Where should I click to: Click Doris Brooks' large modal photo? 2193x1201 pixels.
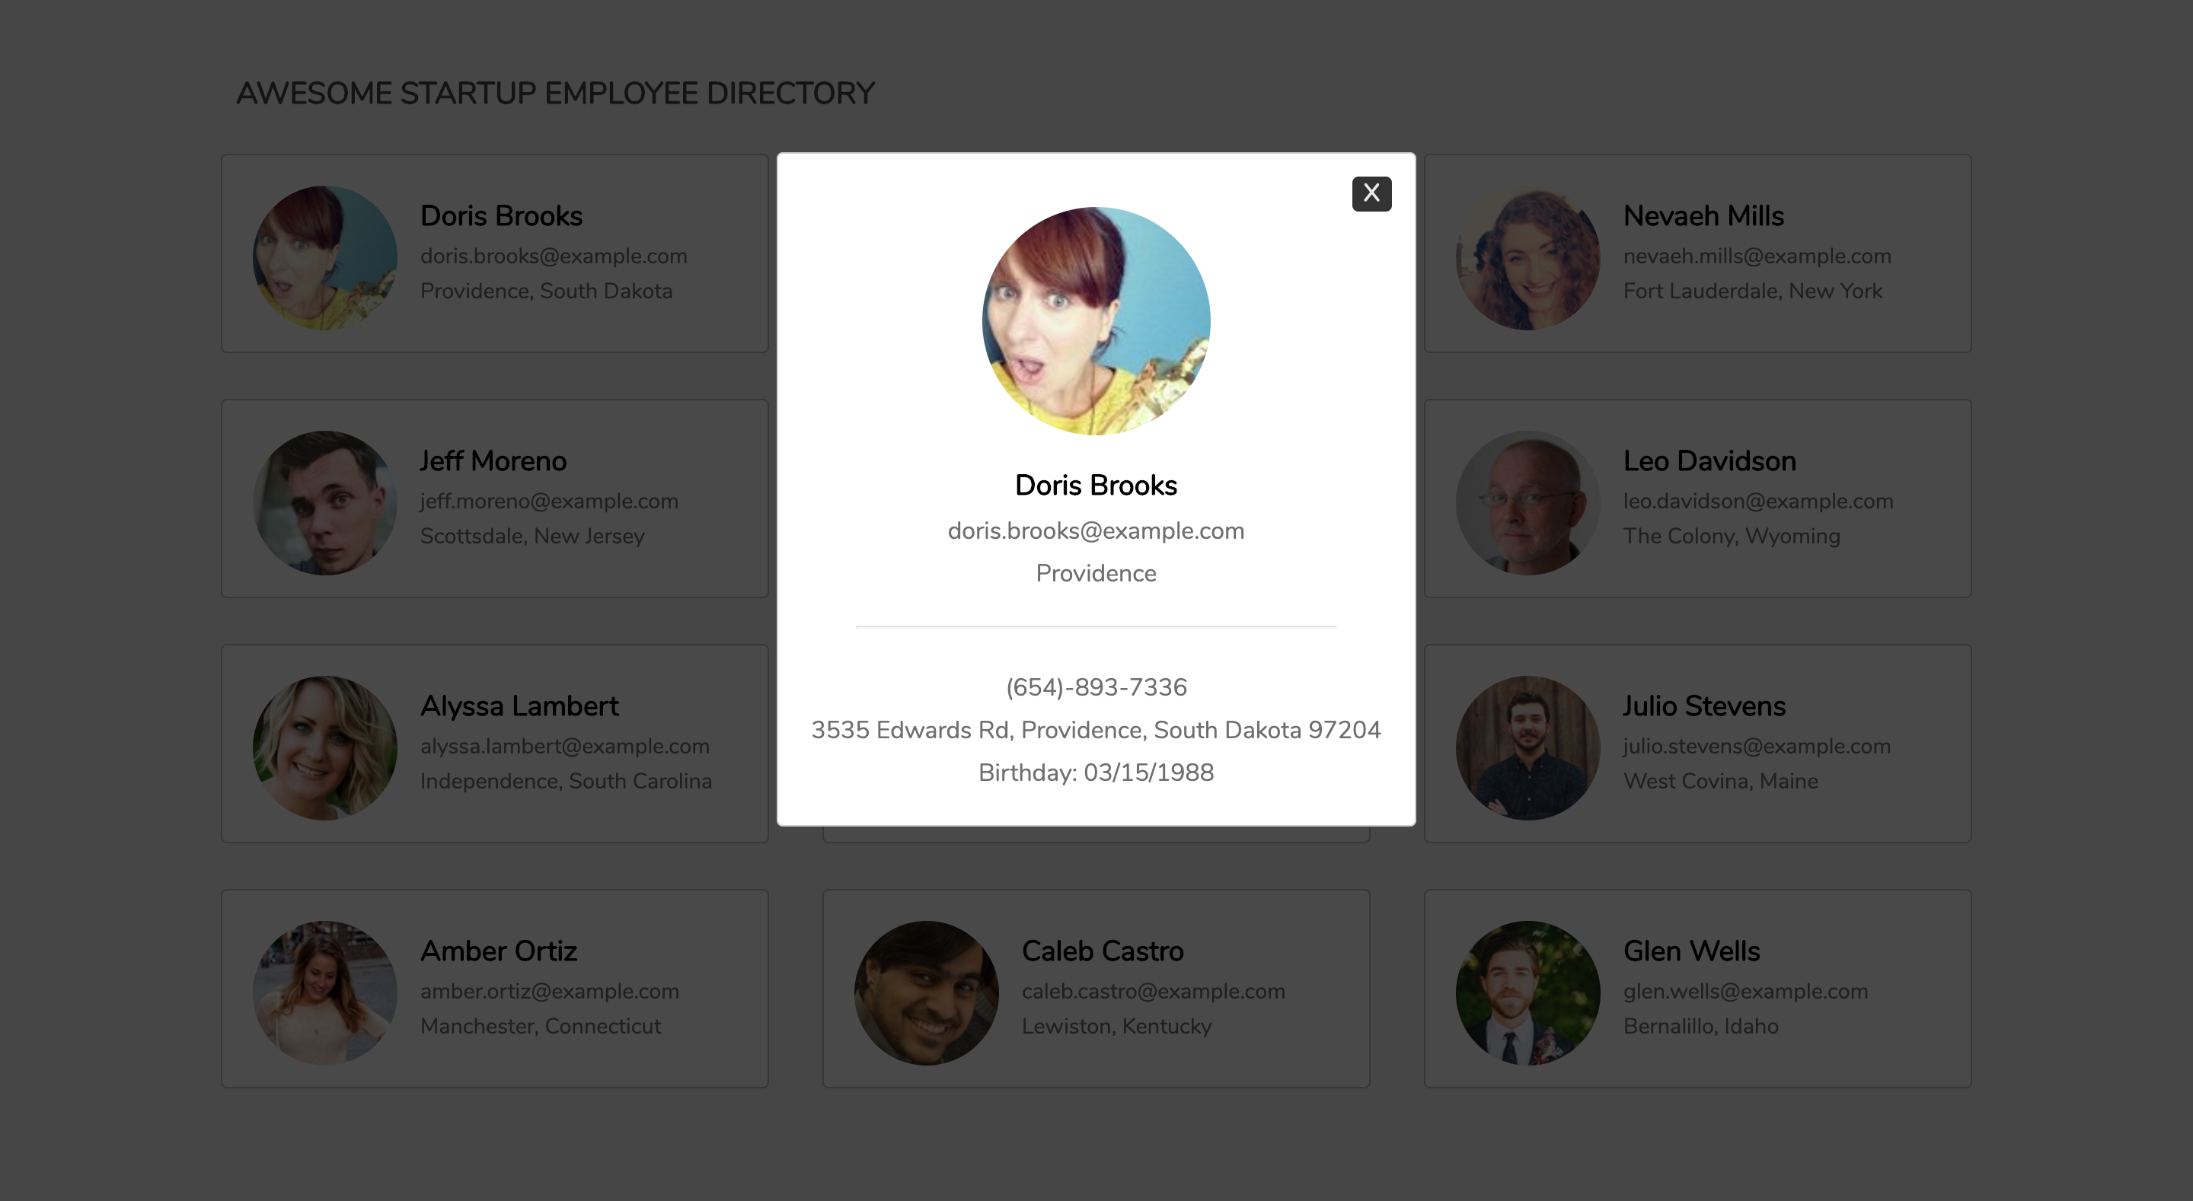click(x=1096, y=321)
